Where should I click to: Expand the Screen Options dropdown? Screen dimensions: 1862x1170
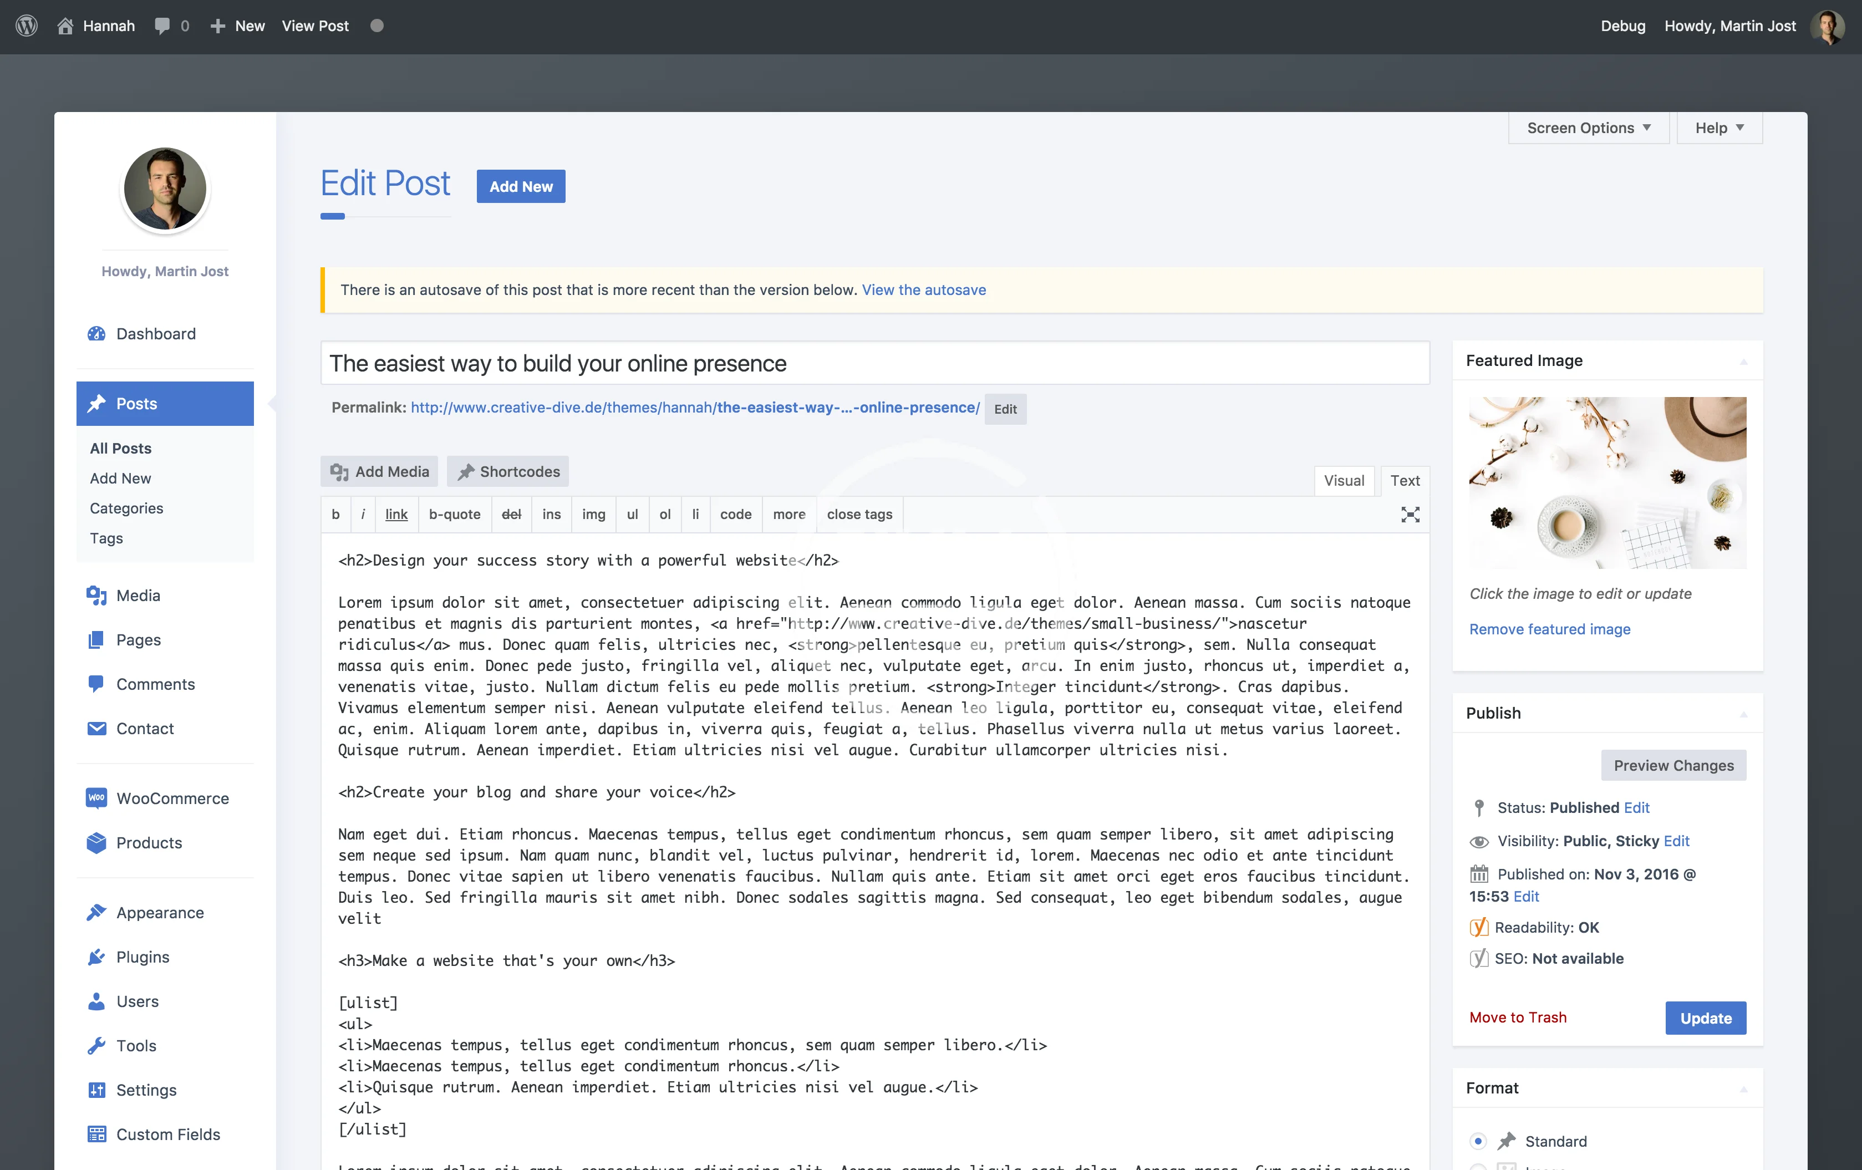point(1588,128)
